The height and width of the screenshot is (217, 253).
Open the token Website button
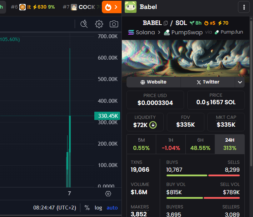click(153, 82)
